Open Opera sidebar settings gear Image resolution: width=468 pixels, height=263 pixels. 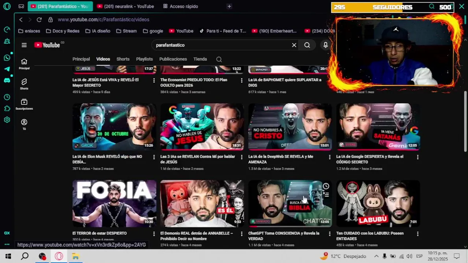(7, 120)
